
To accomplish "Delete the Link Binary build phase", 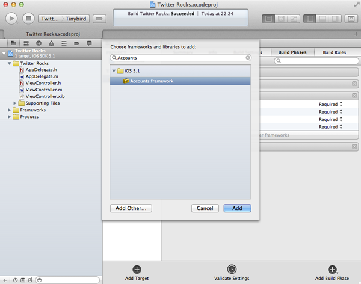I will pos(354,96).
